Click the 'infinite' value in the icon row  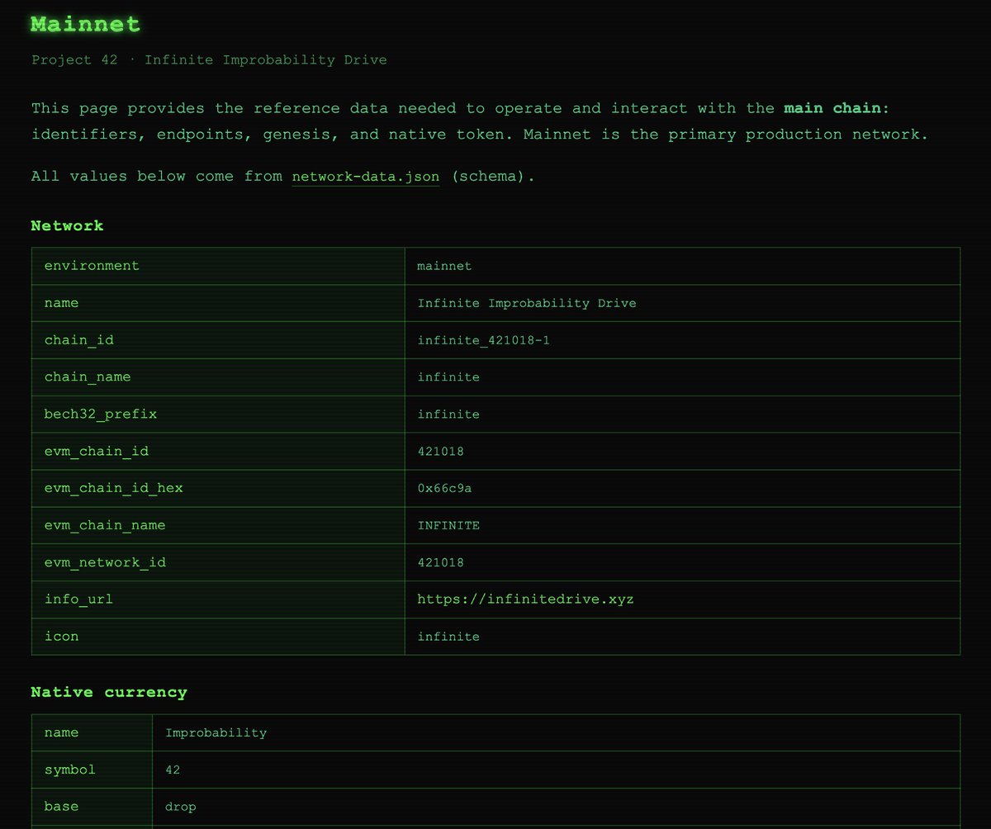pyautogui.click(x=448, y=637)
